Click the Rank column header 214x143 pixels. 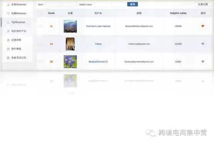click(x=51, y=13)
